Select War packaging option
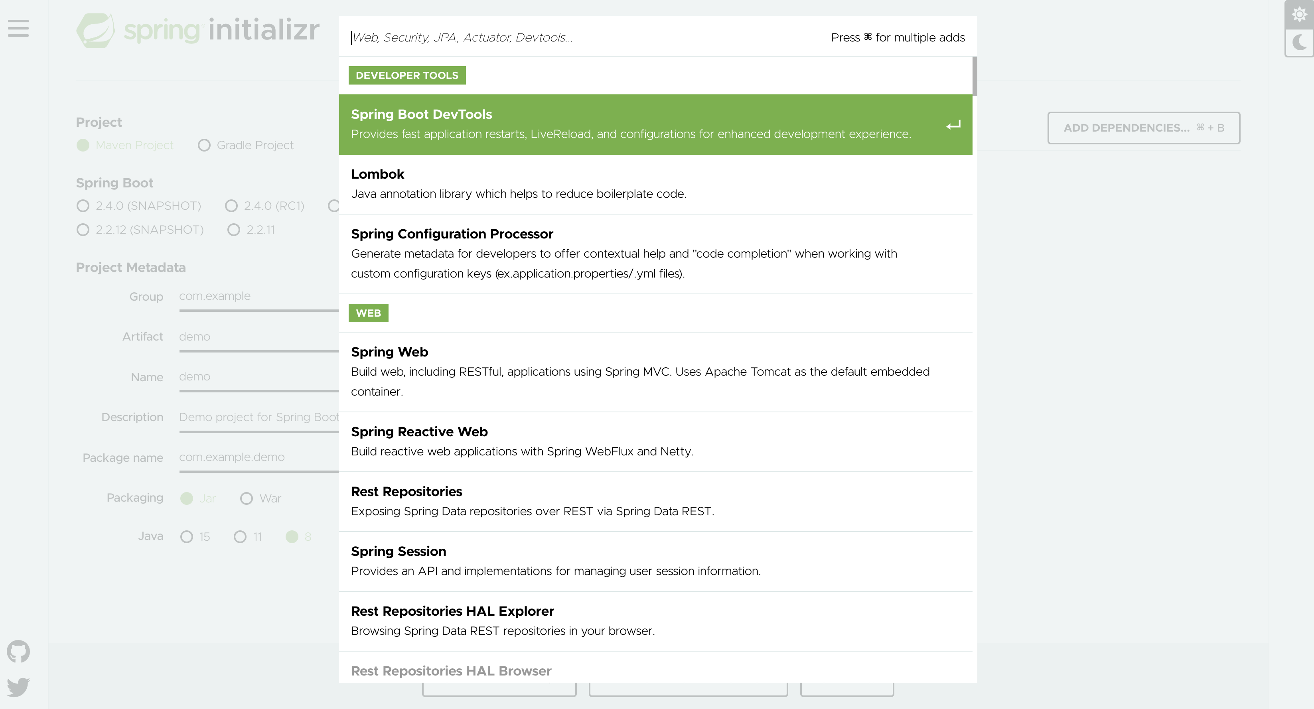Image resolution: width=1314 pixels, height=709 pixels. 247,498
